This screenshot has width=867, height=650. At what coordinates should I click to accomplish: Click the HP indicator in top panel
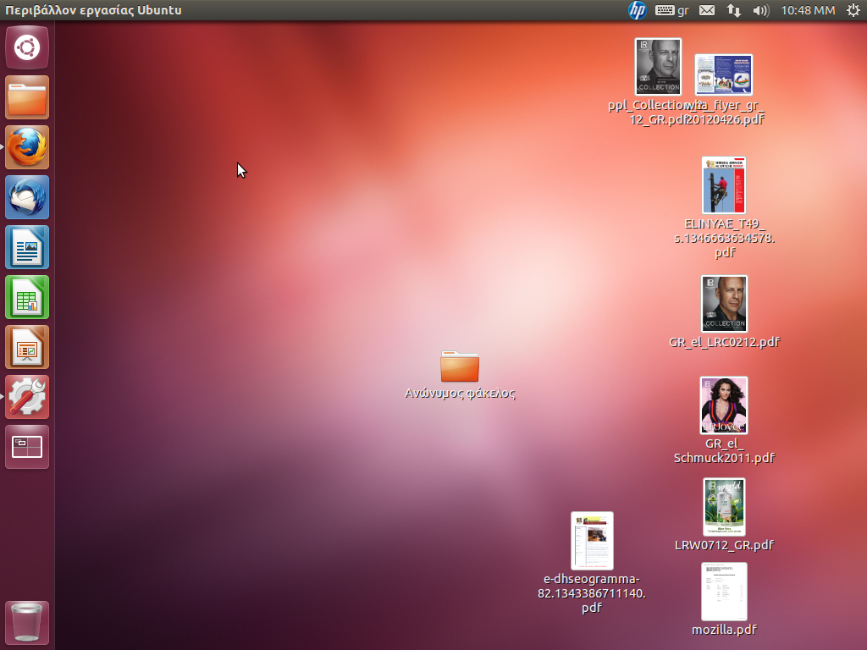638,10
